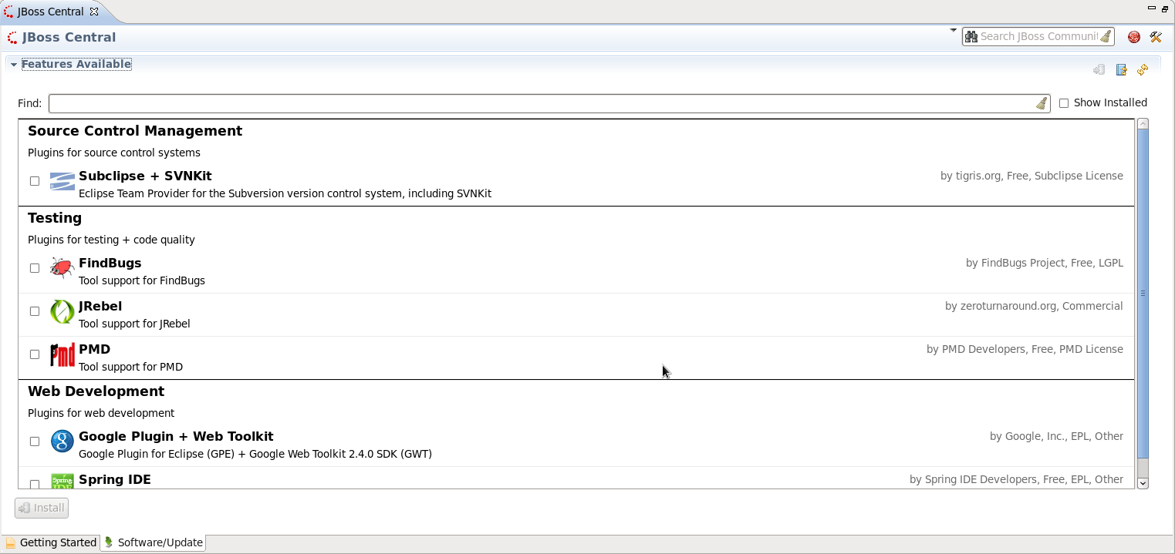Click the Spring IDE title text

[115, 479]
